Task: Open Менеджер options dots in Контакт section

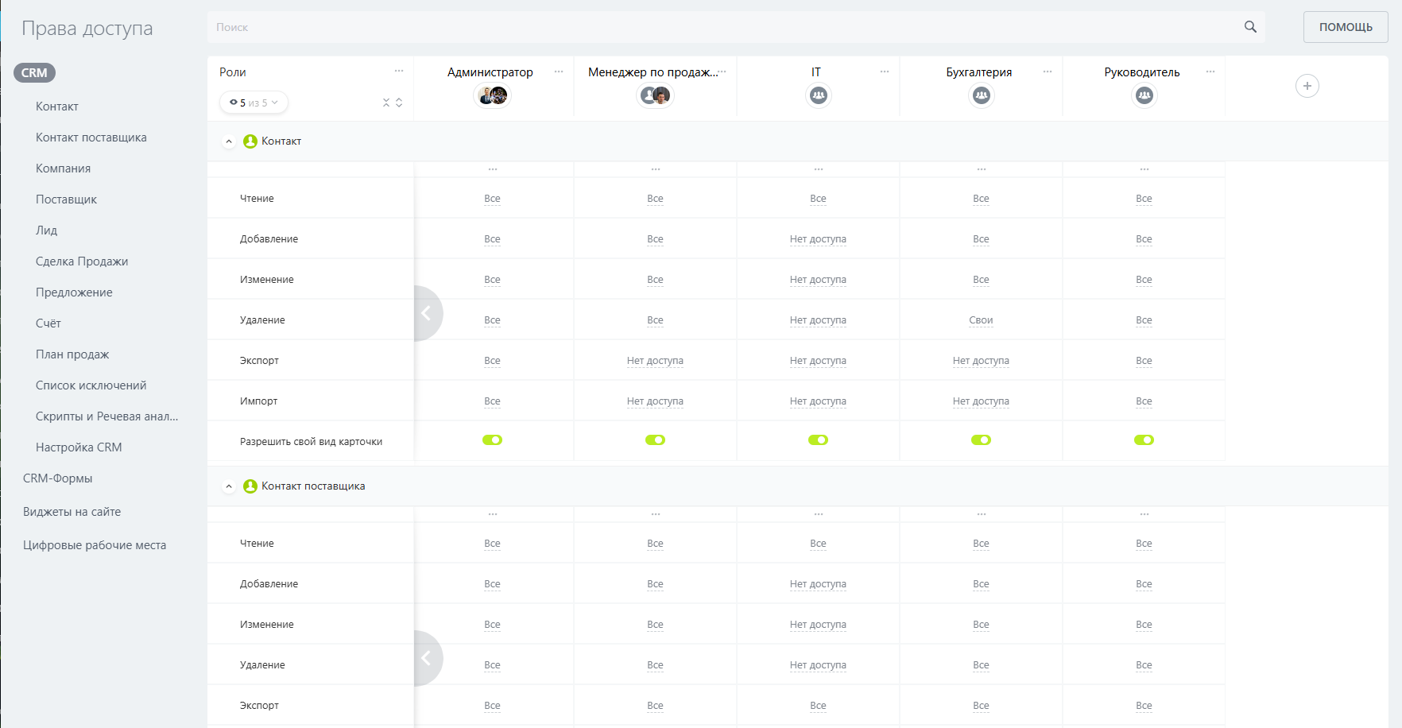Action: (x=656, y=169)
